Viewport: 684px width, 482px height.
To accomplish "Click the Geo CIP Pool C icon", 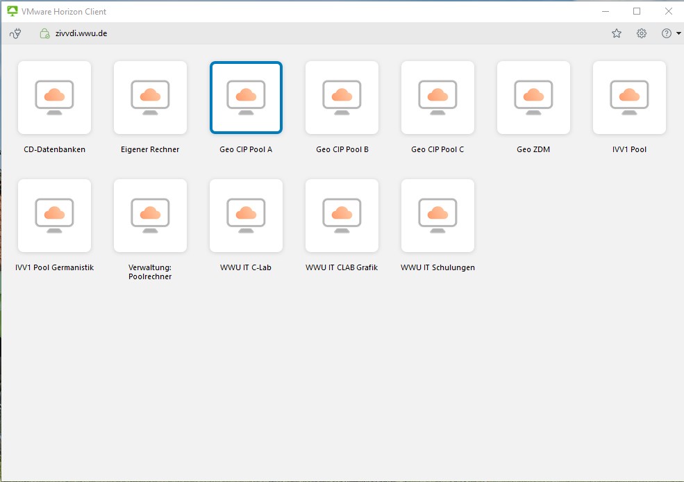I will click(437, 97).
